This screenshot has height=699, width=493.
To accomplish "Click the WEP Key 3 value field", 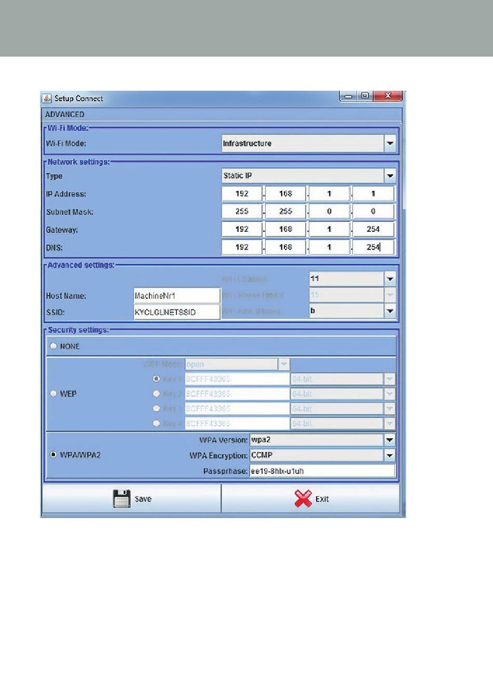I will pyautogui.click(x=237, y=409).
